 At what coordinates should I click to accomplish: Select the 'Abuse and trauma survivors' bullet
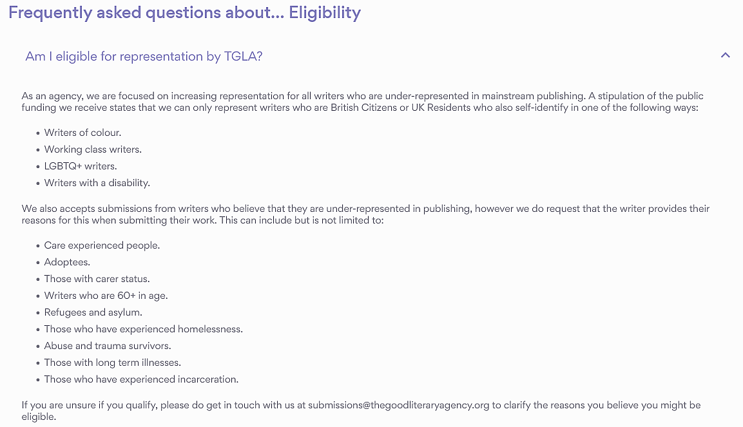pyautogui.click(x=107, y=346)
